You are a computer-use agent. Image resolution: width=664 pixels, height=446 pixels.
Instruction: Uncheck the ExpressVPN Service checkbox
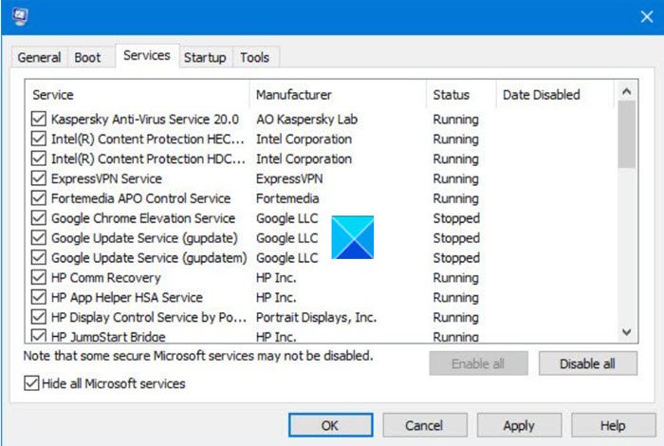click(x=38, y=178)
